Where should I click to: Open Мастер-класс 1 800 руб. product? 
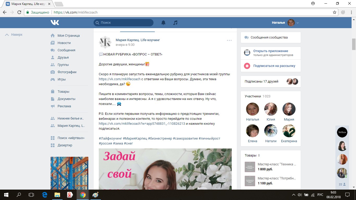(271, 167)
